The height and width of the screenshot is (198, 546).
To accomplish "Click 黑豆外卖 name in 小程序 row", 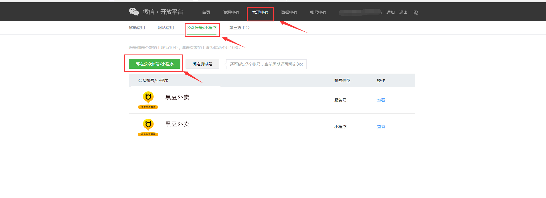I will tap(177, 124).
